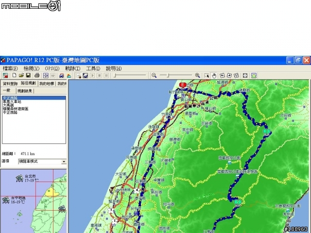
Task: Open the 檔案(F) menu
Action: coord(10,68)
